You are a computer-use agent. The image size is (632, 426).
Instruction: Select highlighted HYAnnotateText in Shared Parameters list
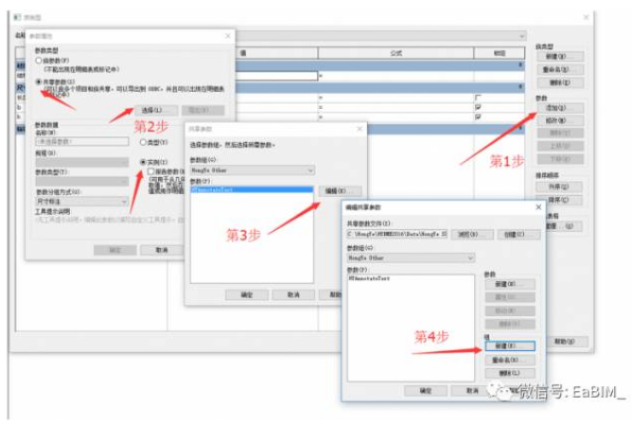point(252,189)
